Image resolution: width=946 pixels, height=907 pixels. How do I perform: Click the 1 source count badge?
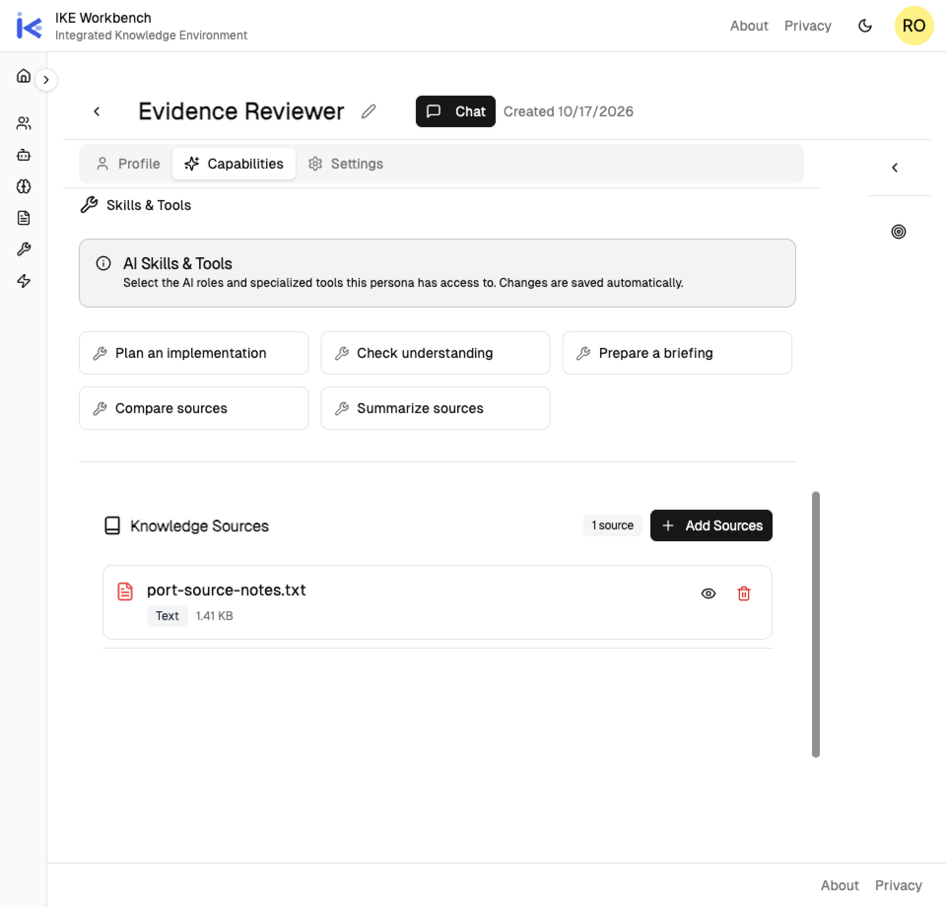click(x=612, y=525)
